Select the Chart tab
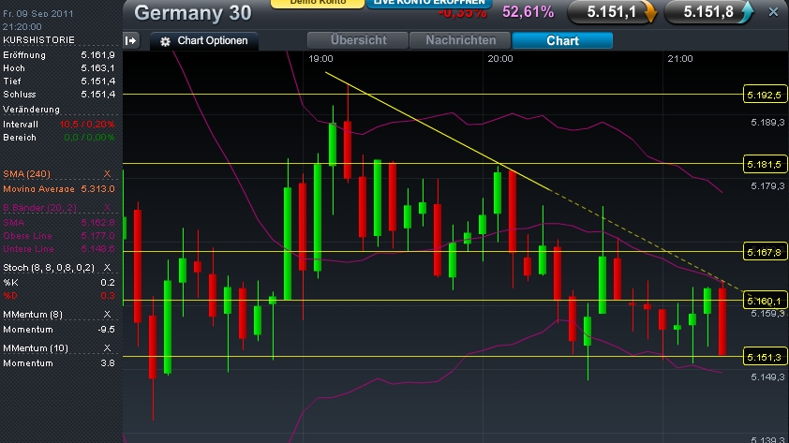 (x=562, y=40)
